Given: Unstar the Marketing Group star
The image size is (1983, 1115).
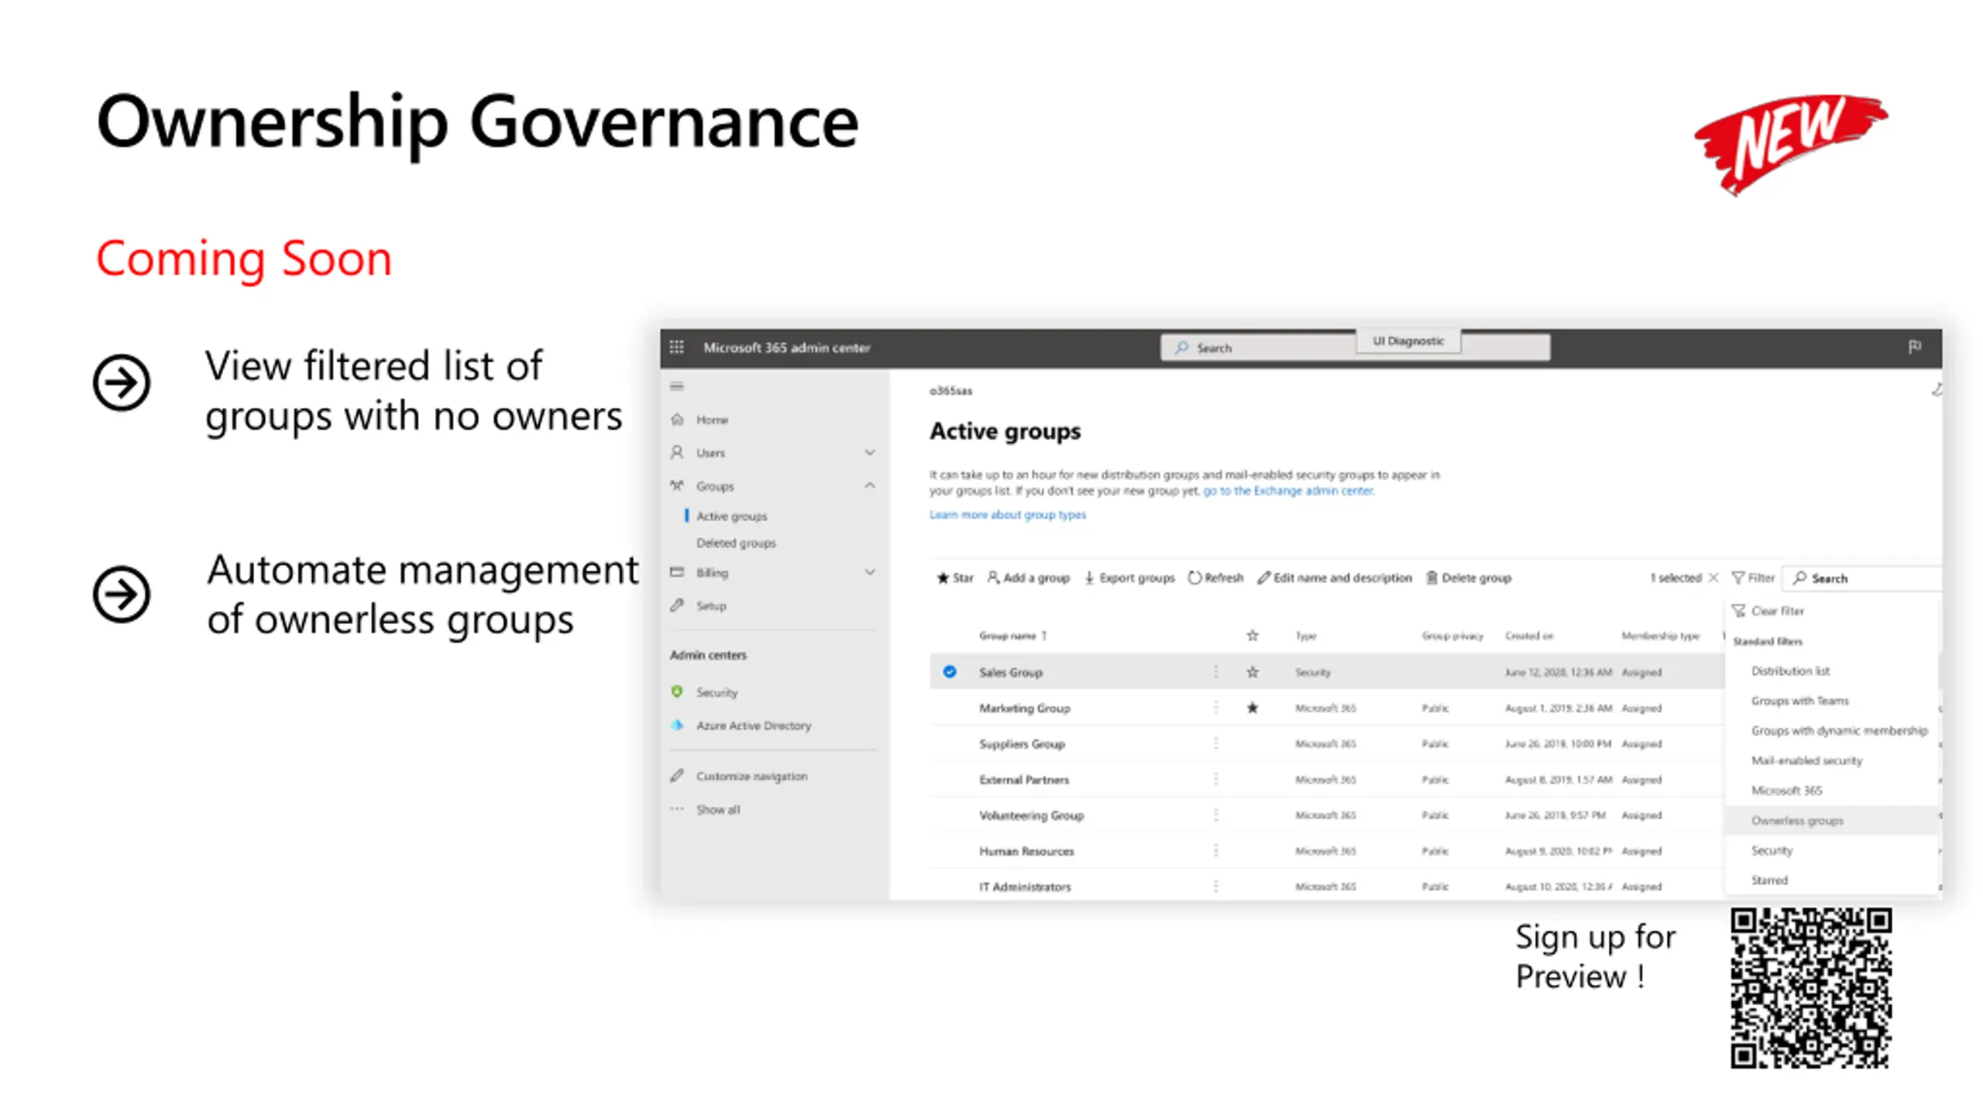Looking at the screenshot, I should point(1252,708).
